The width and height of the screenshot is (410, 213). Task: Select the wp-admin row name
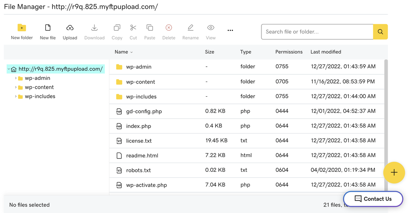coord(139,67)
